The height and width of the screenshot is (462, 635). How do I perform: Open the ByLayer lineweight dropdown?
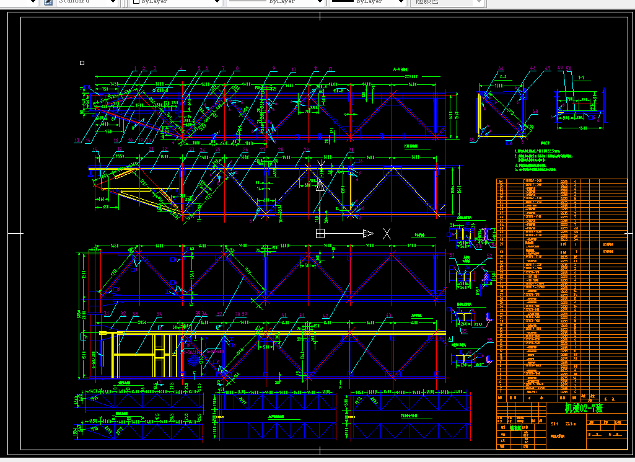[401, 2]
